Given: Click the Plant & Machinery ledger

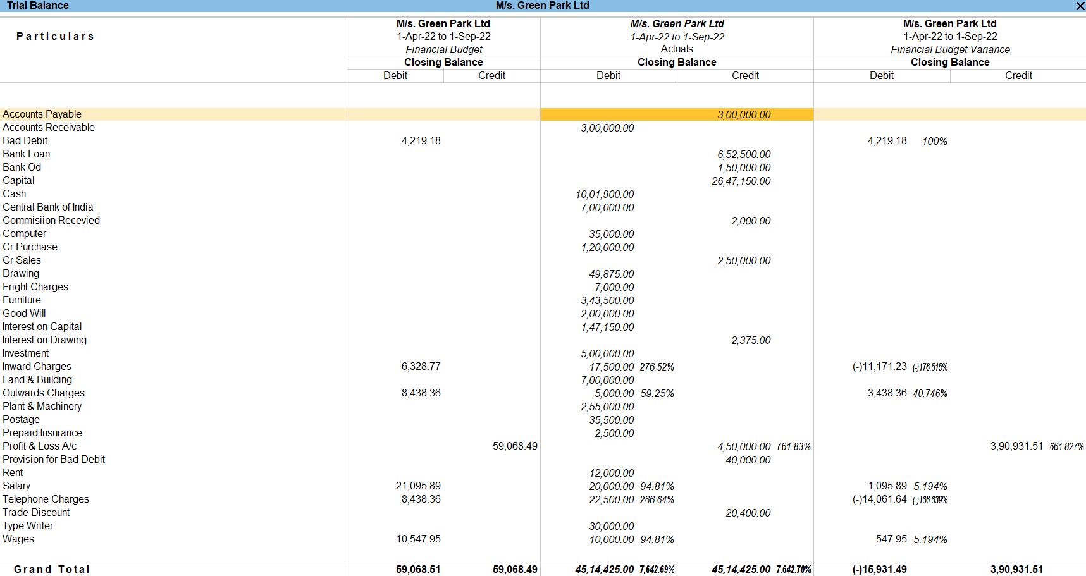Looking at the screenshot, I should [x=42, y=407].
